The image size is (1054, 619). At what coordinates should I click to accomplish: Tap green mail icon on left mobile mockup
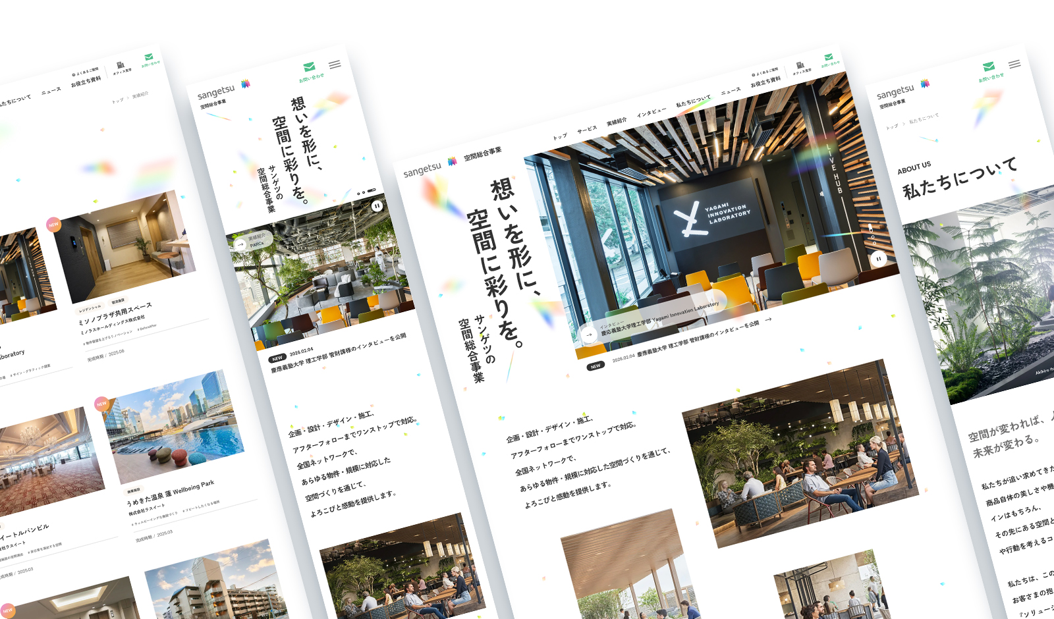click(x=309, y=67)
